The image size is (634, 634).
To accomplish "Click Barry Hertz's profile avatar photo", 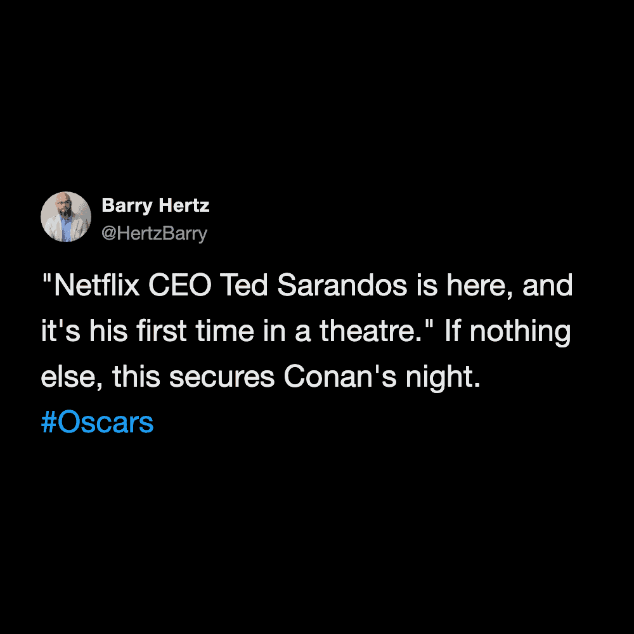I will point(66,217).
